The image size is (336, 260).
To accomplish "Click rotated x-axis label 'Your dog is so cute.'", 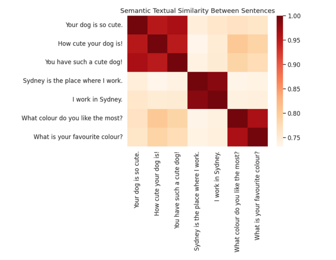I will [x=137, y=180].
